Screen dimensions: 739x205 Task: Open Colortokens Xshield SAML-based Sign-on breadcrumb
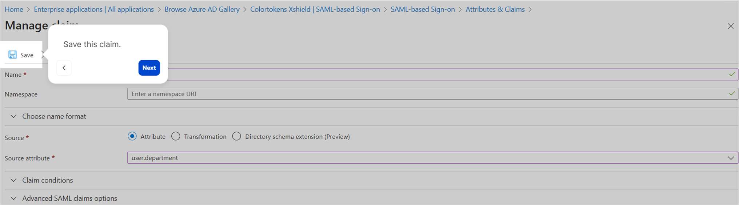(315, 9)
